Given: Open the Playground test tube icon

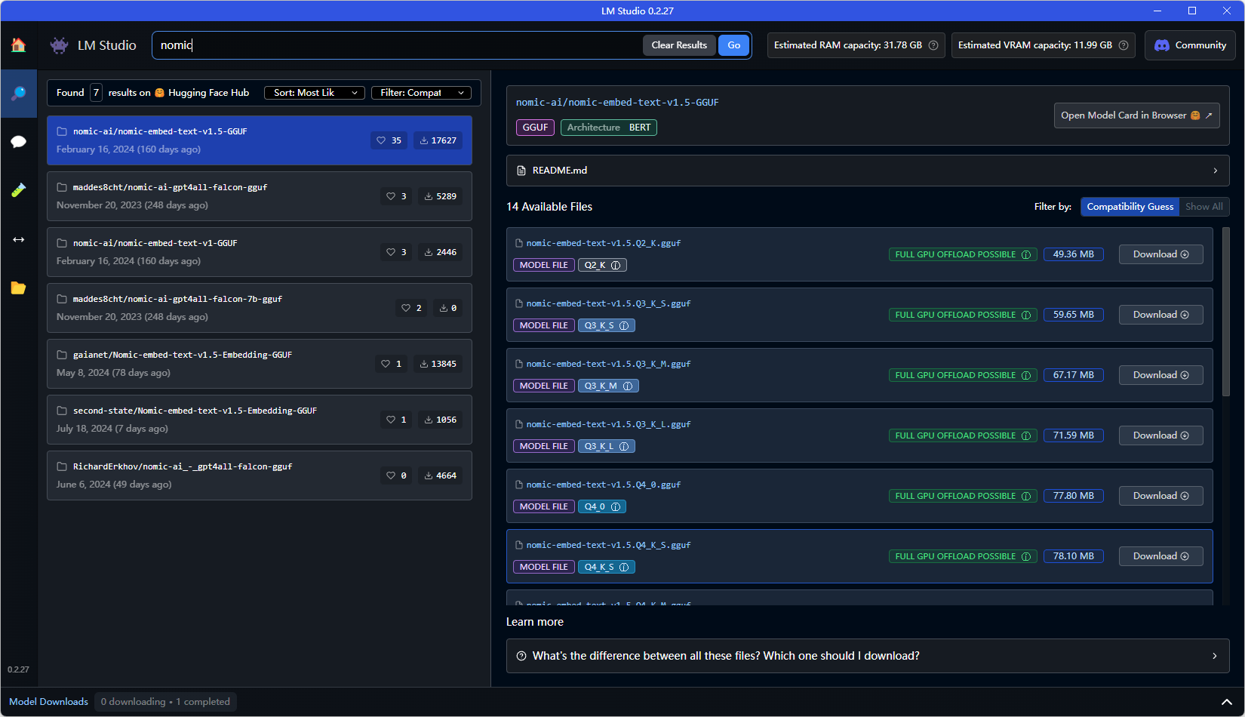Looking at the screenshot, I should (x=18, y=189).
